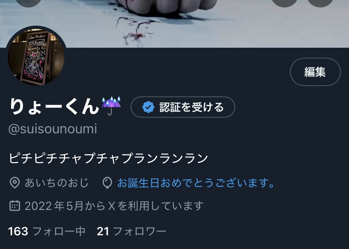This screenshot has height=249, width=349.
Task: Click the 2022年5月からXを利用しています text
Action: tap(114, 206)
